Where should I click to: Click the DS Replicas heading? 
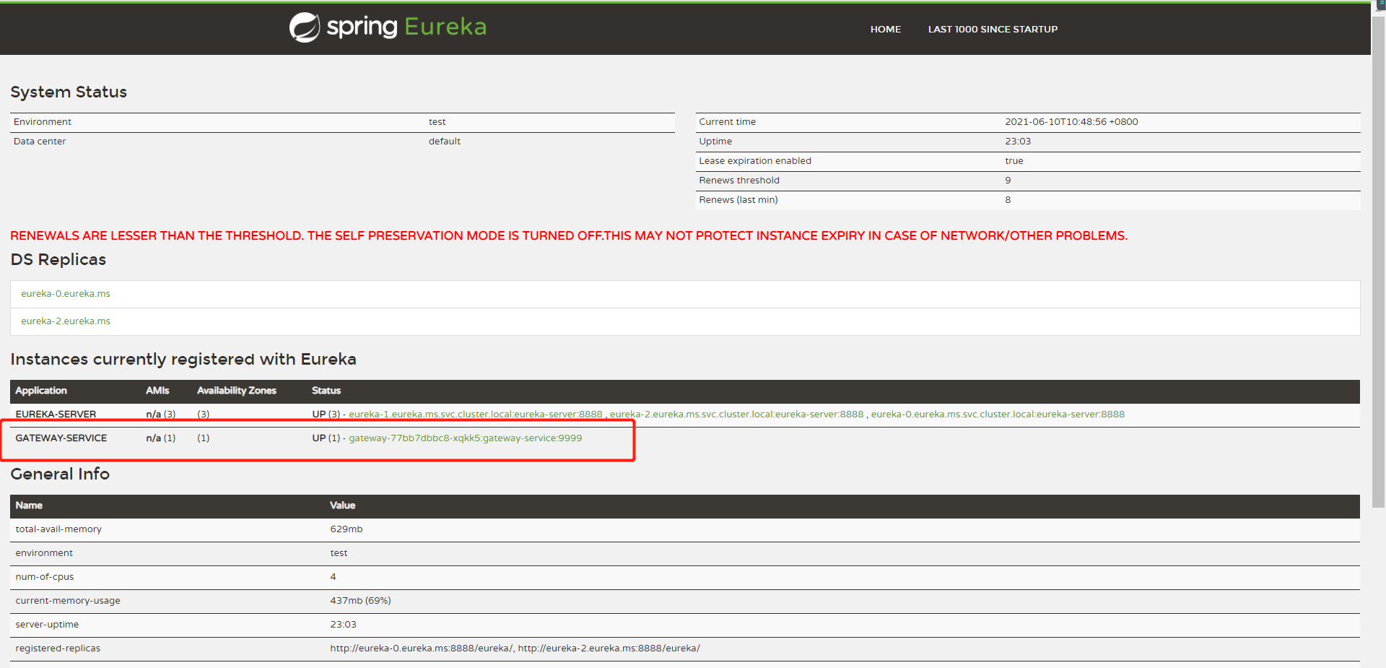pyautogui.click(x=58, y=260)
